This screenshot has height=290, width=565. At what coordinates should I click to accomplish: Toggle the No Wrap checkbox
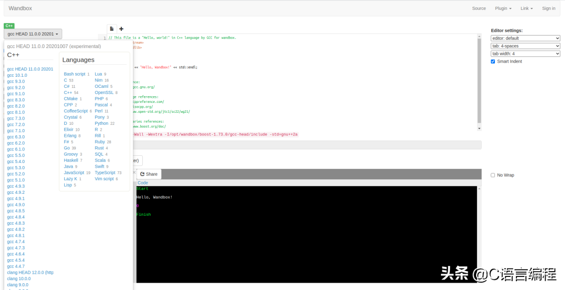pos(493,175)
